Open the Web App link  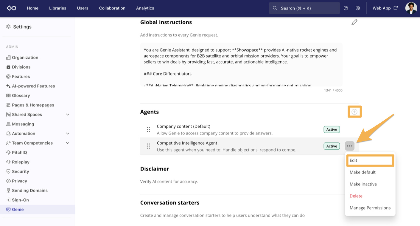(x=385, y=8)
